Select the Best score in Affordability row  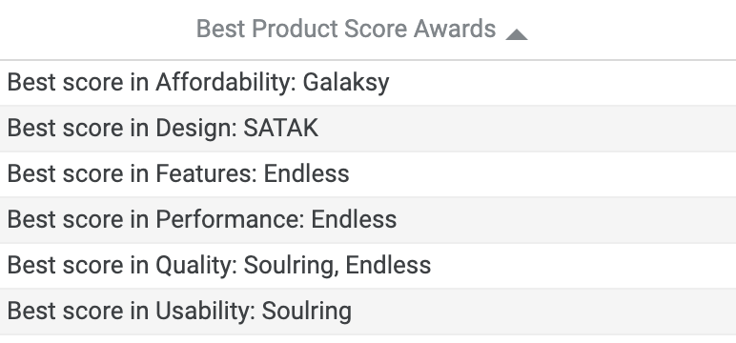[368, 83]
